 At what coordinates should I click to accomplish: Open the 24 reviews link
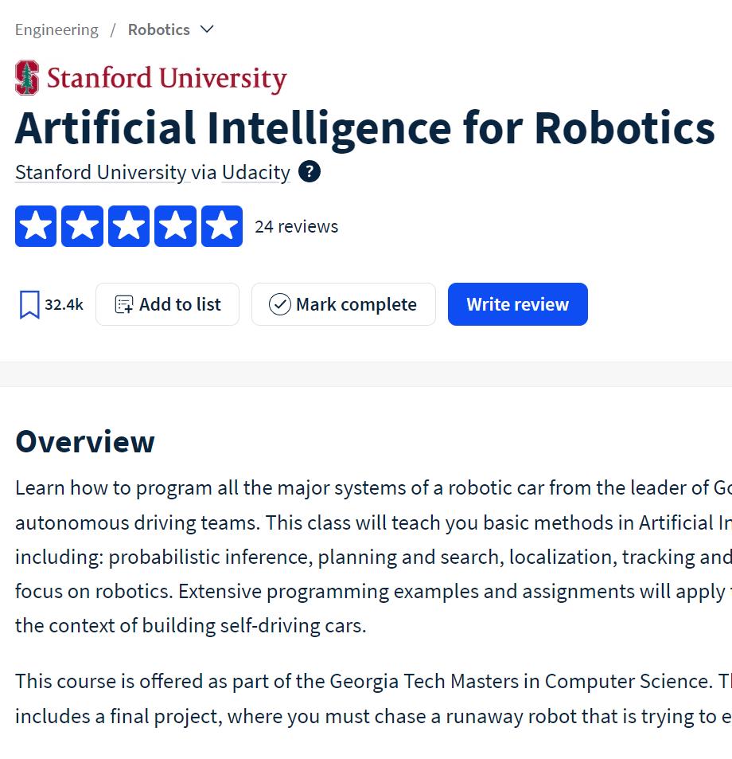tap(296, 227)
